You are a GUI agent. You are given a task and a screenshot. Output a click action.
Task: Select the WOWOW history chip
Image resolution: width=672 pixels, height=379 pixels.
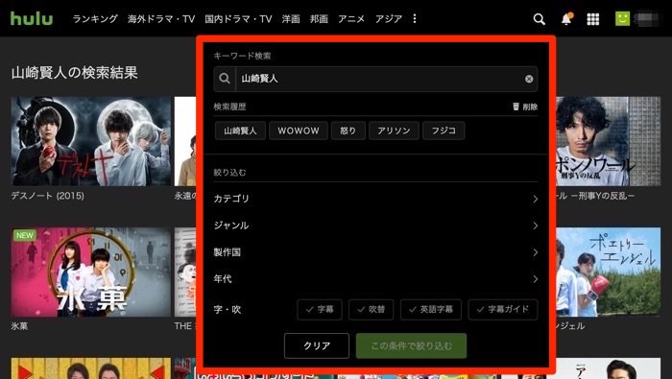299,130
